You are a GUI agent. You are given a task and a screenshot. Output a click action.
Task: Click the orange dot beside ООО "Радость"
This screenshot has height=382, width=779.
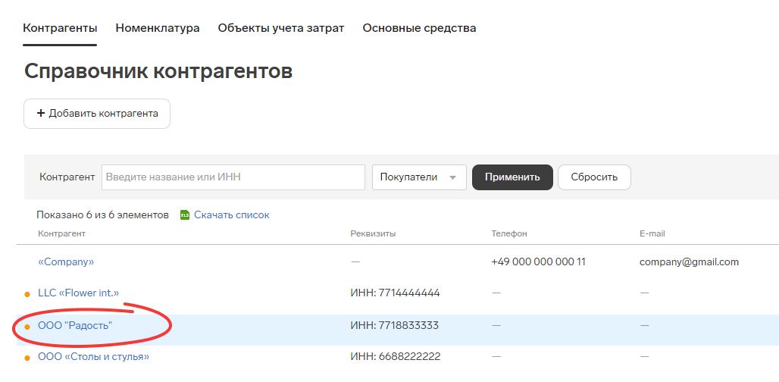coord(27,327)
